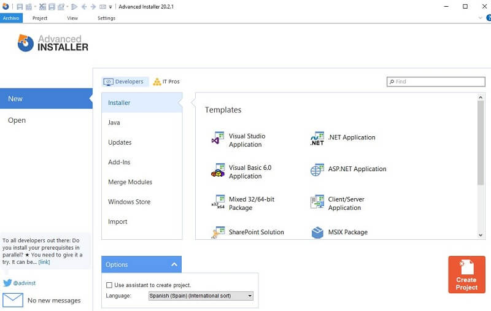The image size is (491, 311).
Task: Click the Back arrow in quick access toolbar
Action: click(x=84, y=7)
